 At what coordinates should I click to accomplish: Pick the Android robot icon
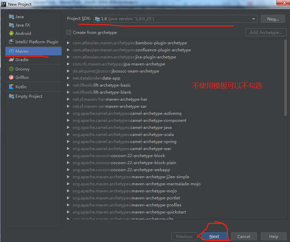click(x=11, y=33)
